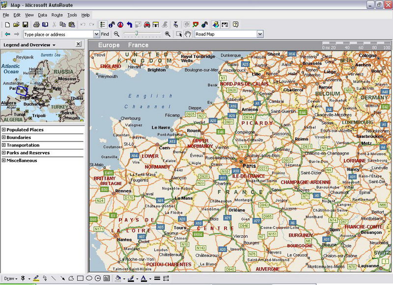The width and height of the screenshot is (393, 285).
Task: Click France in the map breadcrumb
Action: click(x=138, y=45)
